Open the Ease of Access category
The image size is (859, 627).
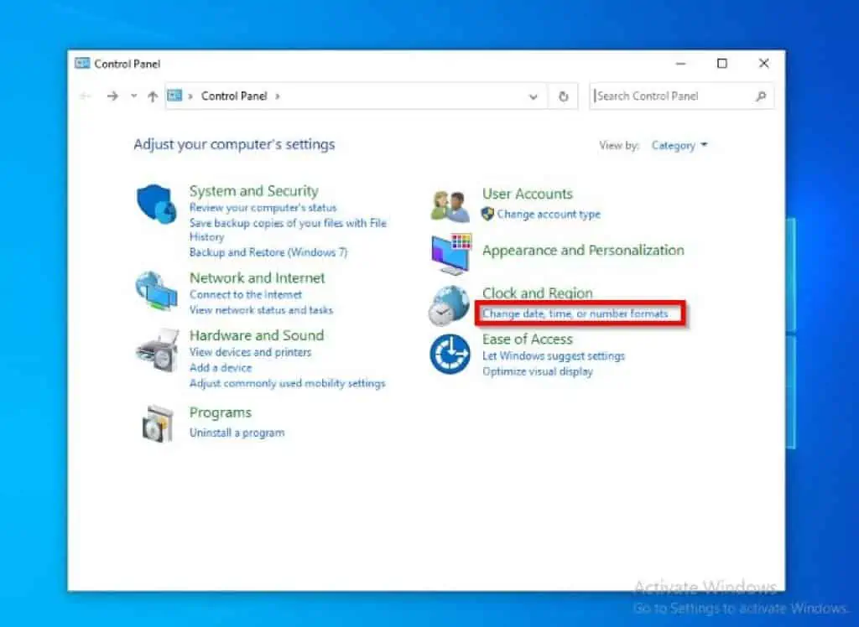coord(527,339)
